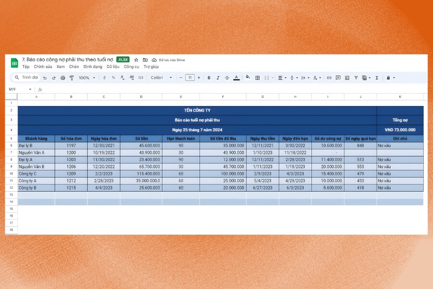The width and height of the screenshot is (433, 289).
Task: Select the paint format tool
Action: (x=72, y=78)
